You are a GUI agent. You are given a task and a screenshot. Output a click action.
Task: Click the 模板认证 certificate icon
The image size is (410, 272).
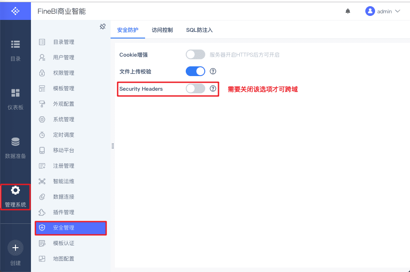(42, 243)
